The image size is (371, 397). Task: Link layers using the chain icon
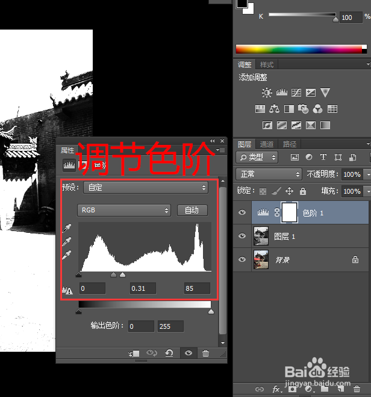pyautogui.click(x=260, y=389)
